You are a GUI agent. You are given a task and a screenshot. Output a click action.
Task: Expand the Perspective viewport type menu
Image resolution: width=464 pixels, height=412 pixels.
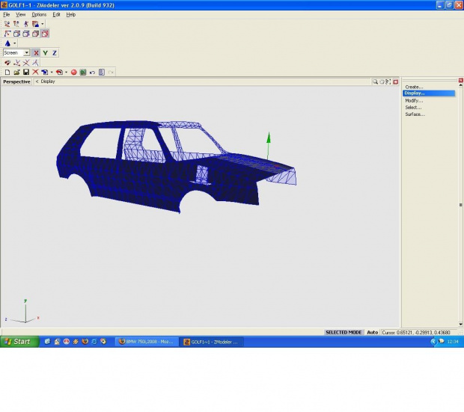coord(16,82)
